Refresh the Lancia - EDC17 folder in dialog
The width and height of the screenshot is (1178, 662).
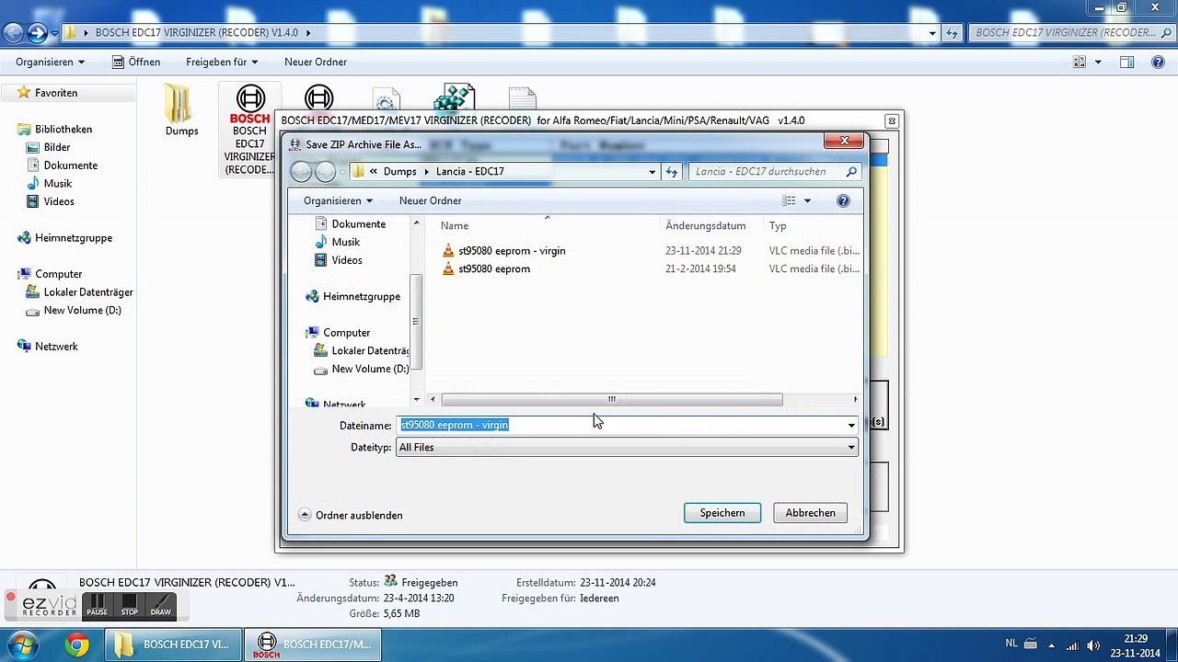[x=672, y=172]
